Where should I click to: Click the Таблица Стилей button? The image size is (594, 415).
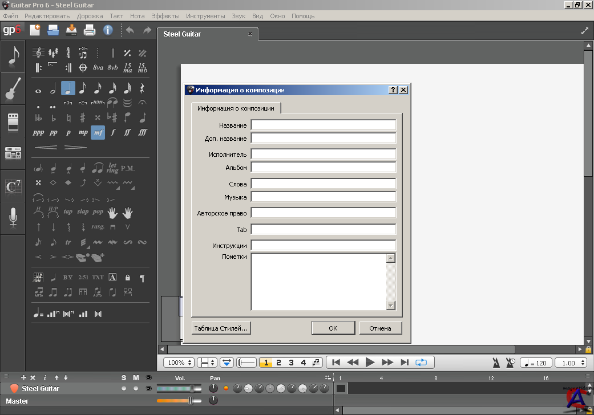click(221, 328)
